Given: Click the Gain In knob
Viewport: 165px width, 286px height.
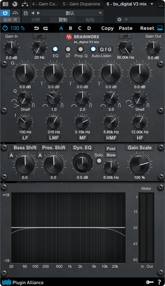Looking at the screenshot, I should 12,48.
